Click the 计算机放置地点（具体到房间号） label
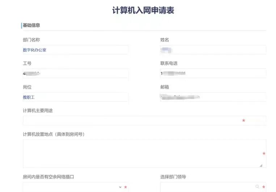This screenshot has height=192, width=276. coord(54,134)
